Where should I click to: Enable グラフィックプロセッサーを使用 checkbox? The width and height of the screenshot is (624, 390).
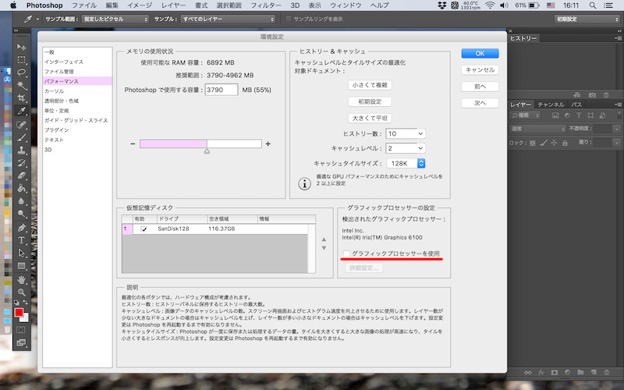[x=346, y=253]
